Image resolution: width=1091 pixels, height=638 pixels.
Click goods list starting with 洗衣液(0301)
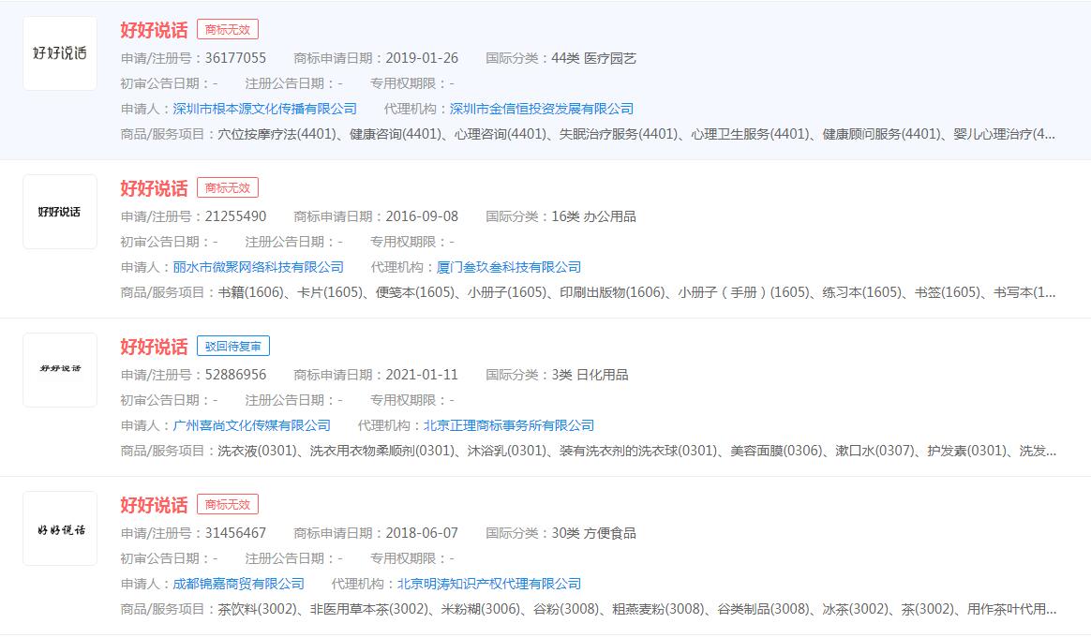pyautogui.click(x=636, y=451)
